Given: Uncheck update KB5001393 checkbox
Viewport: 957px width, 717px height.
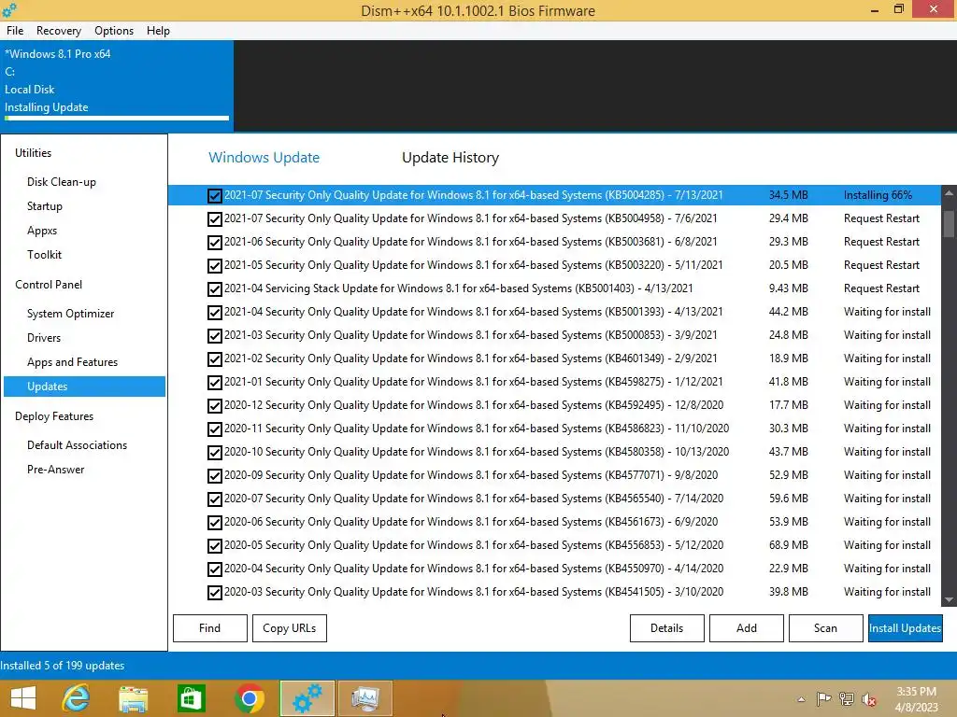Looking at the screenshot, I should (x=214, y=313).
